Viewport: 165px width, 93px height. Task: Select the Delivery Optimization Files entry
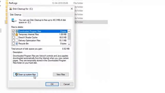(29, 41)
